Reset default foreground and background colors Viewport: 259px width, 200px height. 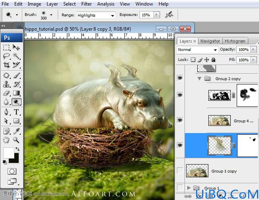(x=5, y=162)
